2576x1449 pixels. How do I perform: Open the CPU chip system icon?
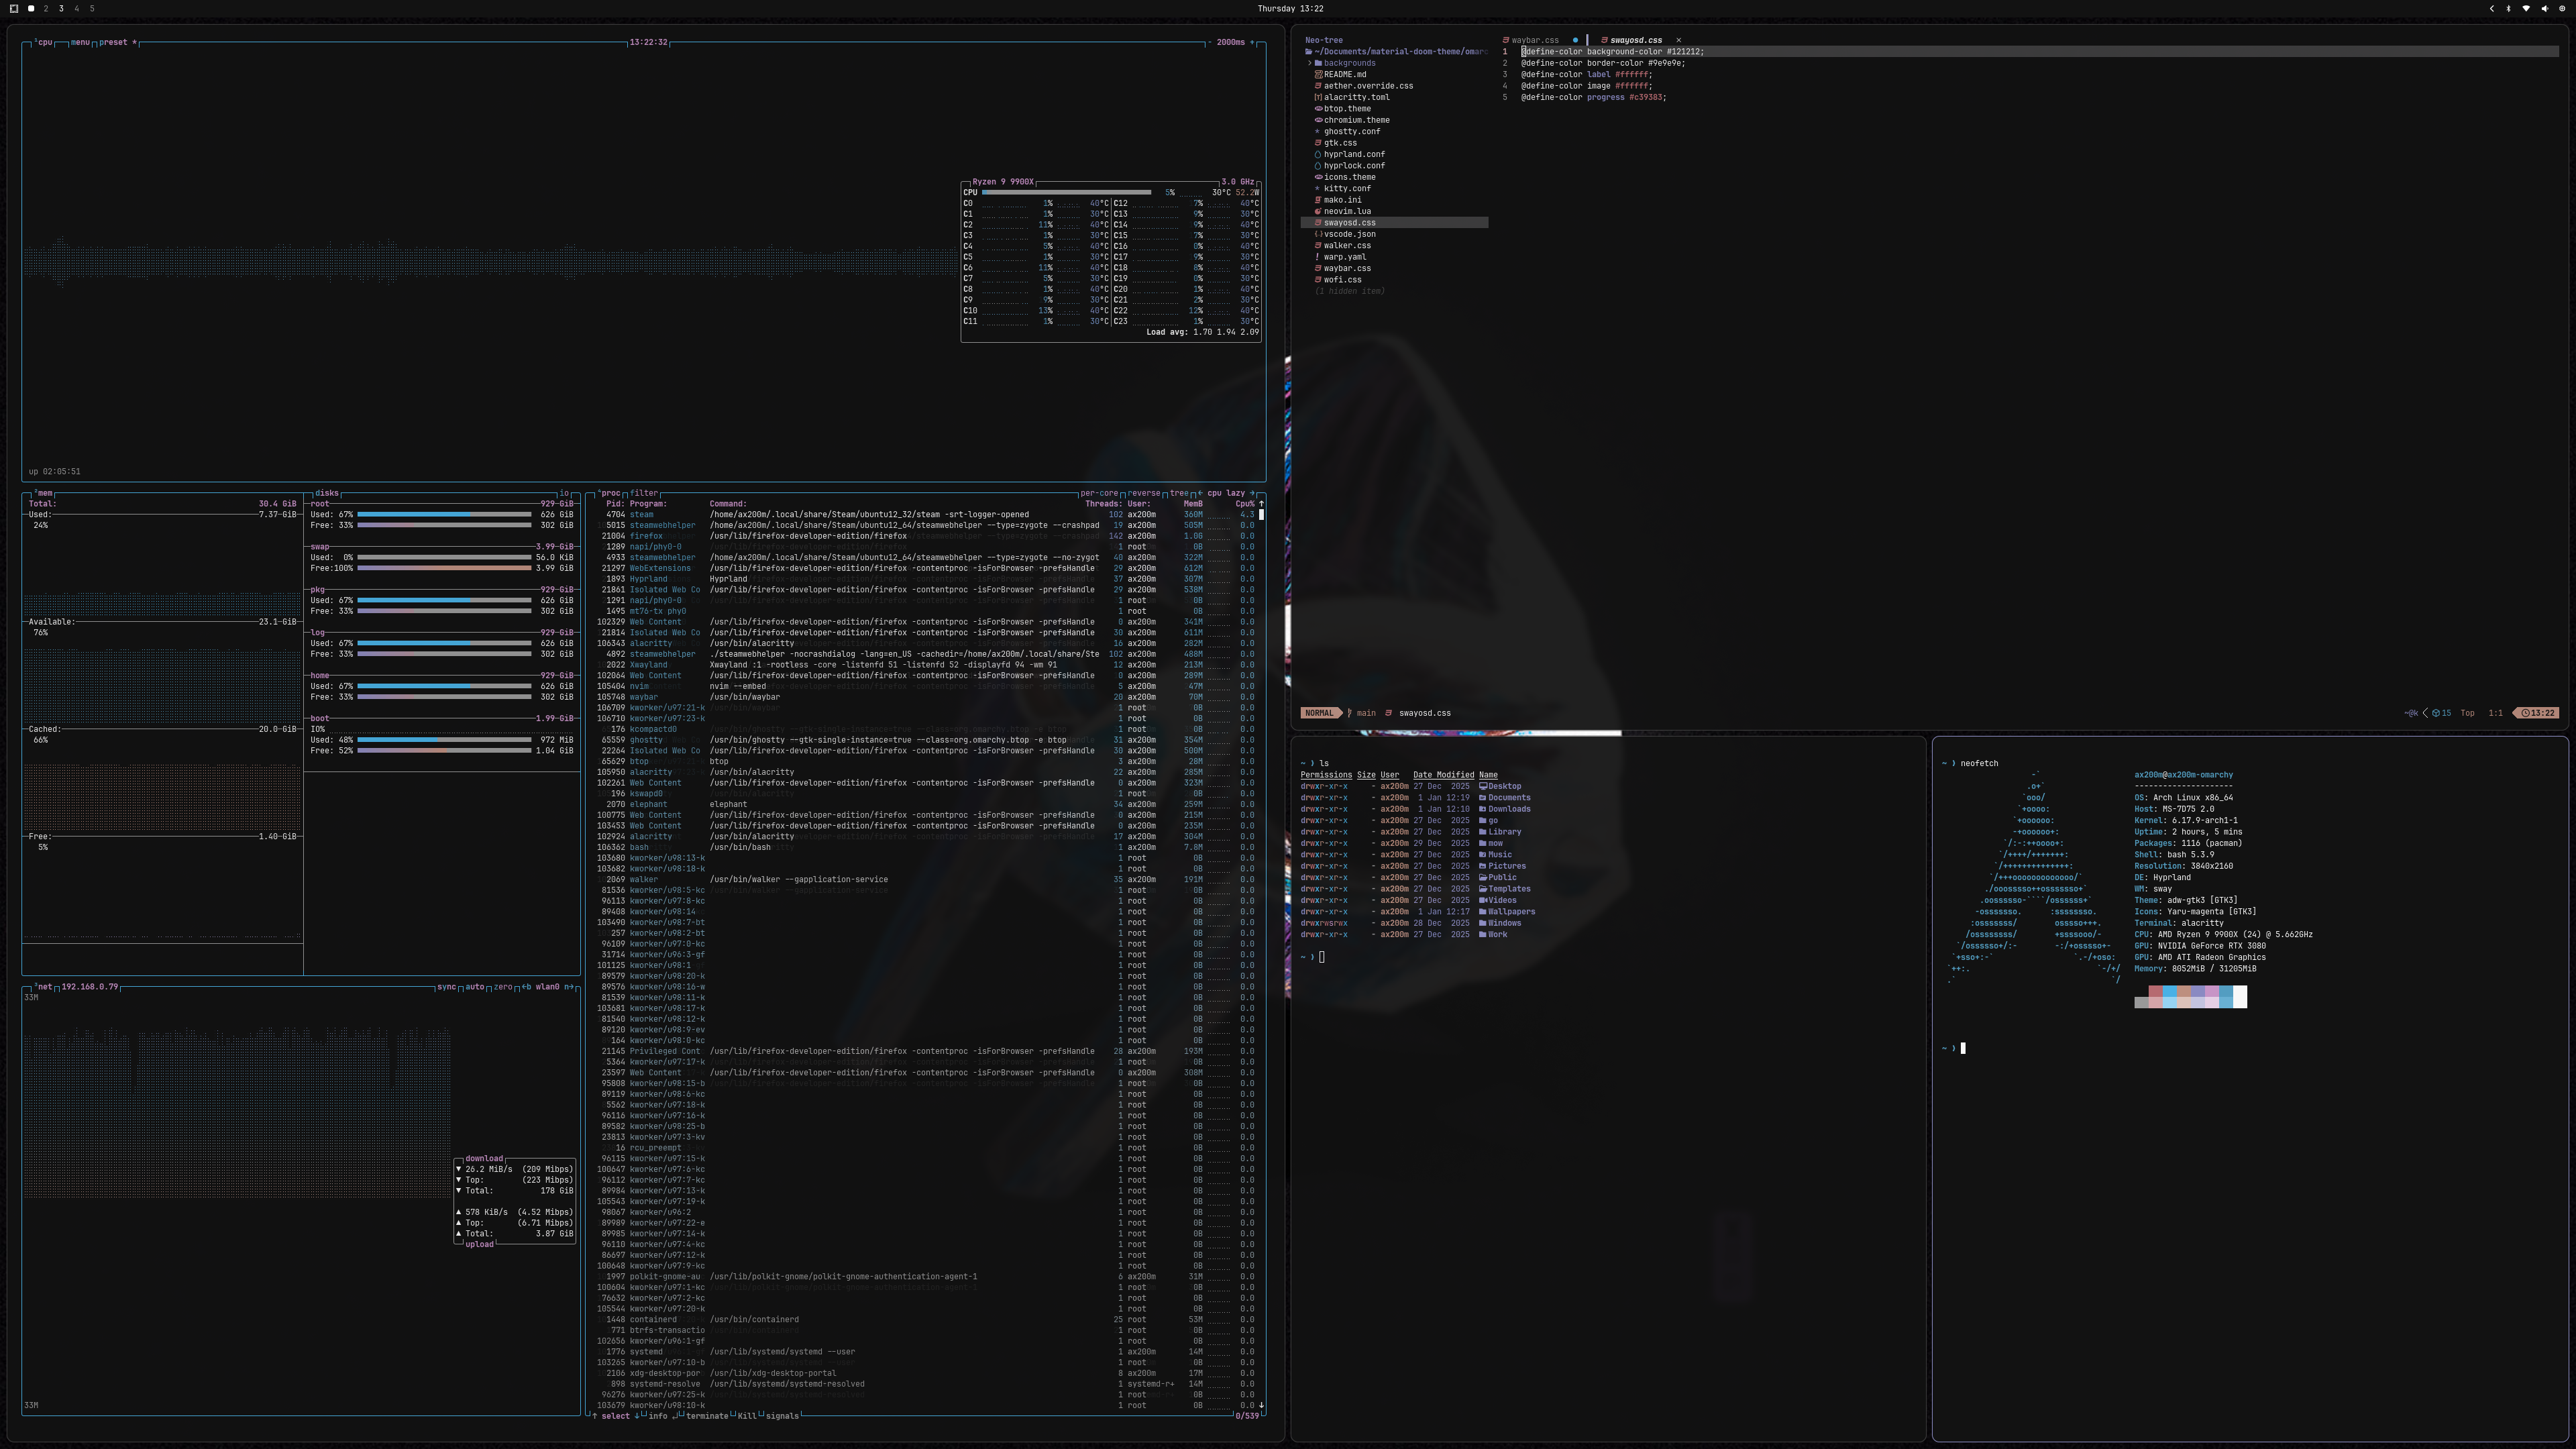pos(2562,8)
